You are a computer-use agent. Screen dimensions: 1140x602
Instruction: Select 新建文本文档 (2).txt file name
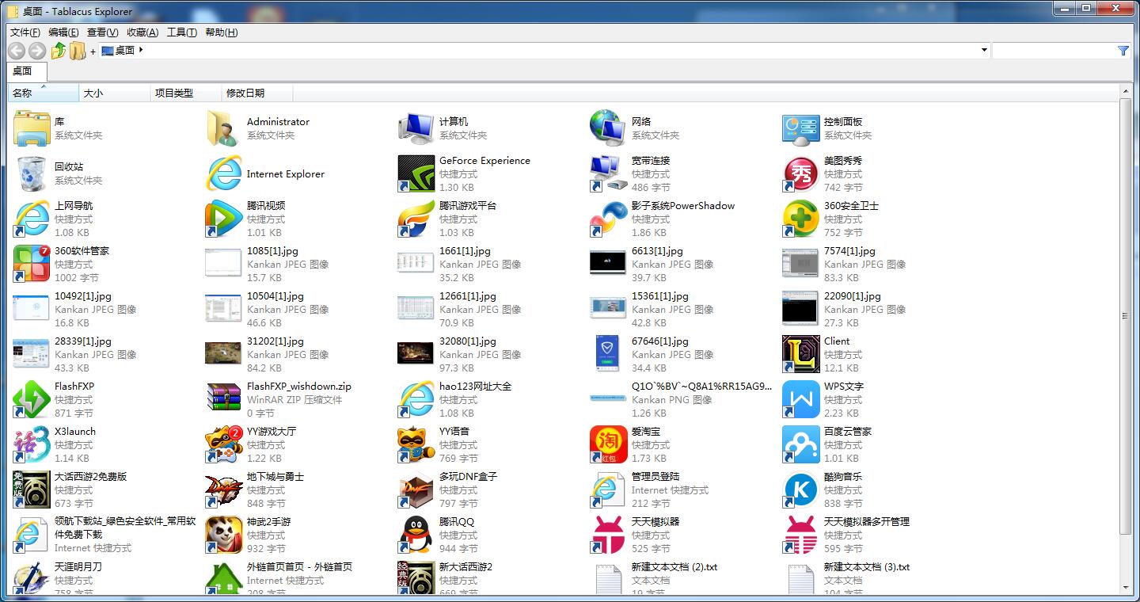pyautogui.click(x=674, y=567)
